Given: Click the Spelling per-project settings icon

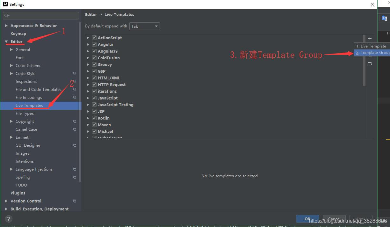Looking at the screenshot, I should pyautogui.click(x=75, y=177).
